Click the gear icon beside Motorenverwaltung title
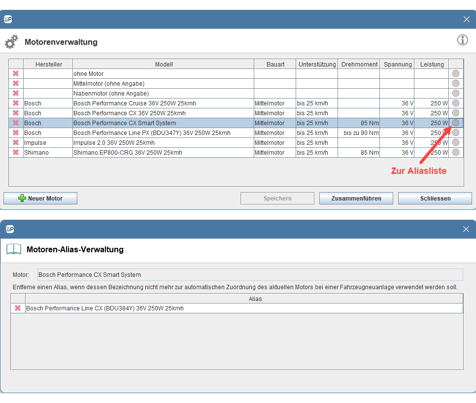This screenshot has height=403, width=476. [11, 42]
